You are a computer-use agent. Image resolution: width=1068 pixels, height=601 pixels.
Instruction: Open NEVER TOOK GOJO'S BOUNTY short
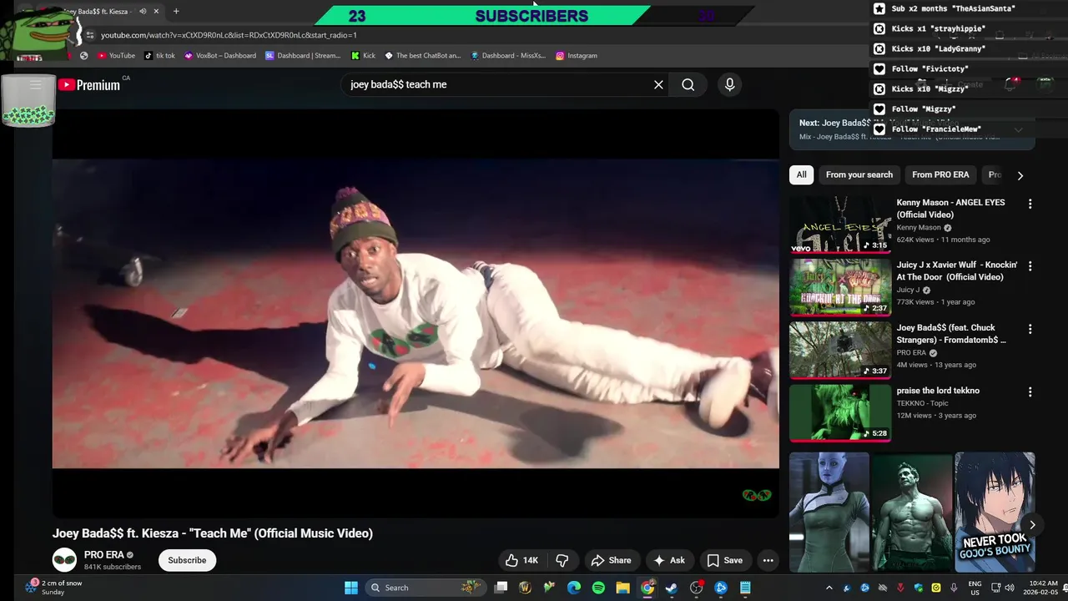click(995, 512)
